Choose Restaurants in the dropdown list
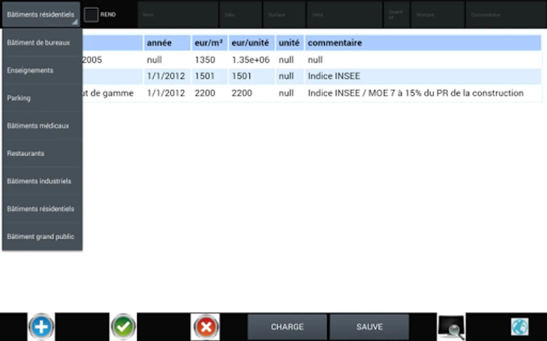The image size is (547, 341). (x=42, y=153)
